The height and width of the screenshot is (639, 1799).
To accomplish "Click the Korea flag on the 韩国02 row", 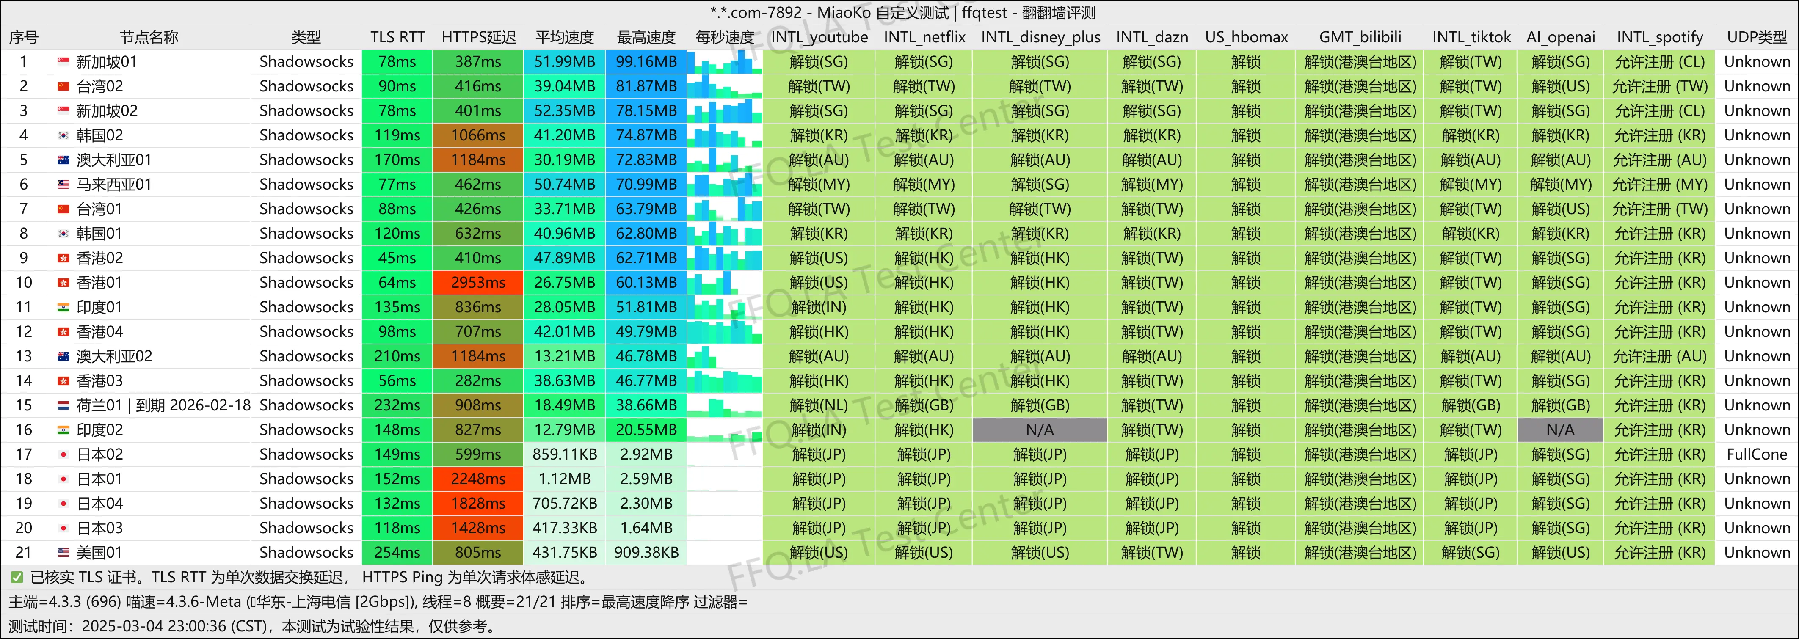I will point(63,135).
